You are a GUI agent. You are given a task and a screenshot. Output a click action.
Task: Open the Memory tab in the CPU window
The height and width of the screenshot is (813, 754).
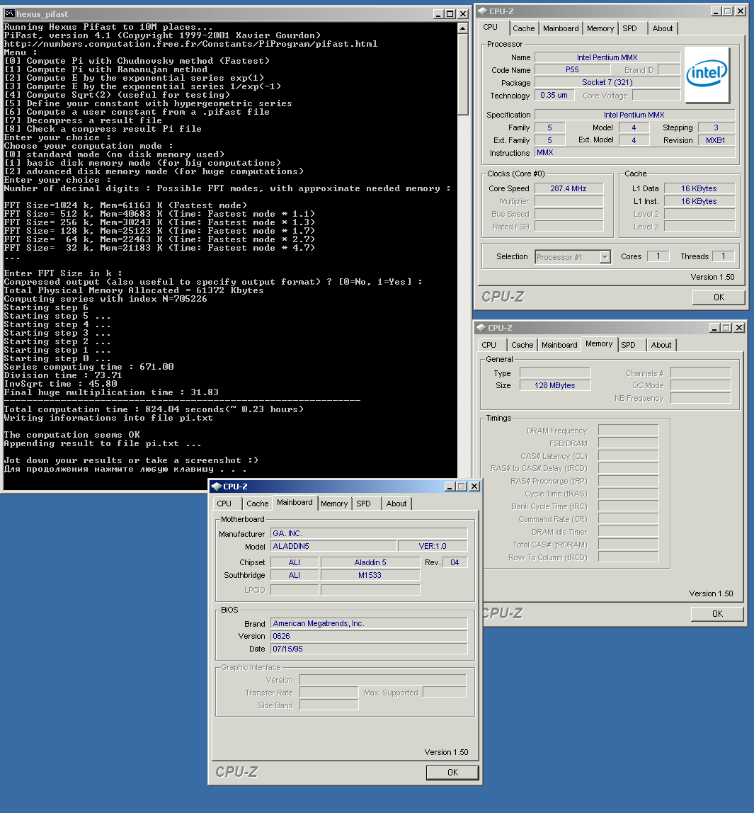600,28
